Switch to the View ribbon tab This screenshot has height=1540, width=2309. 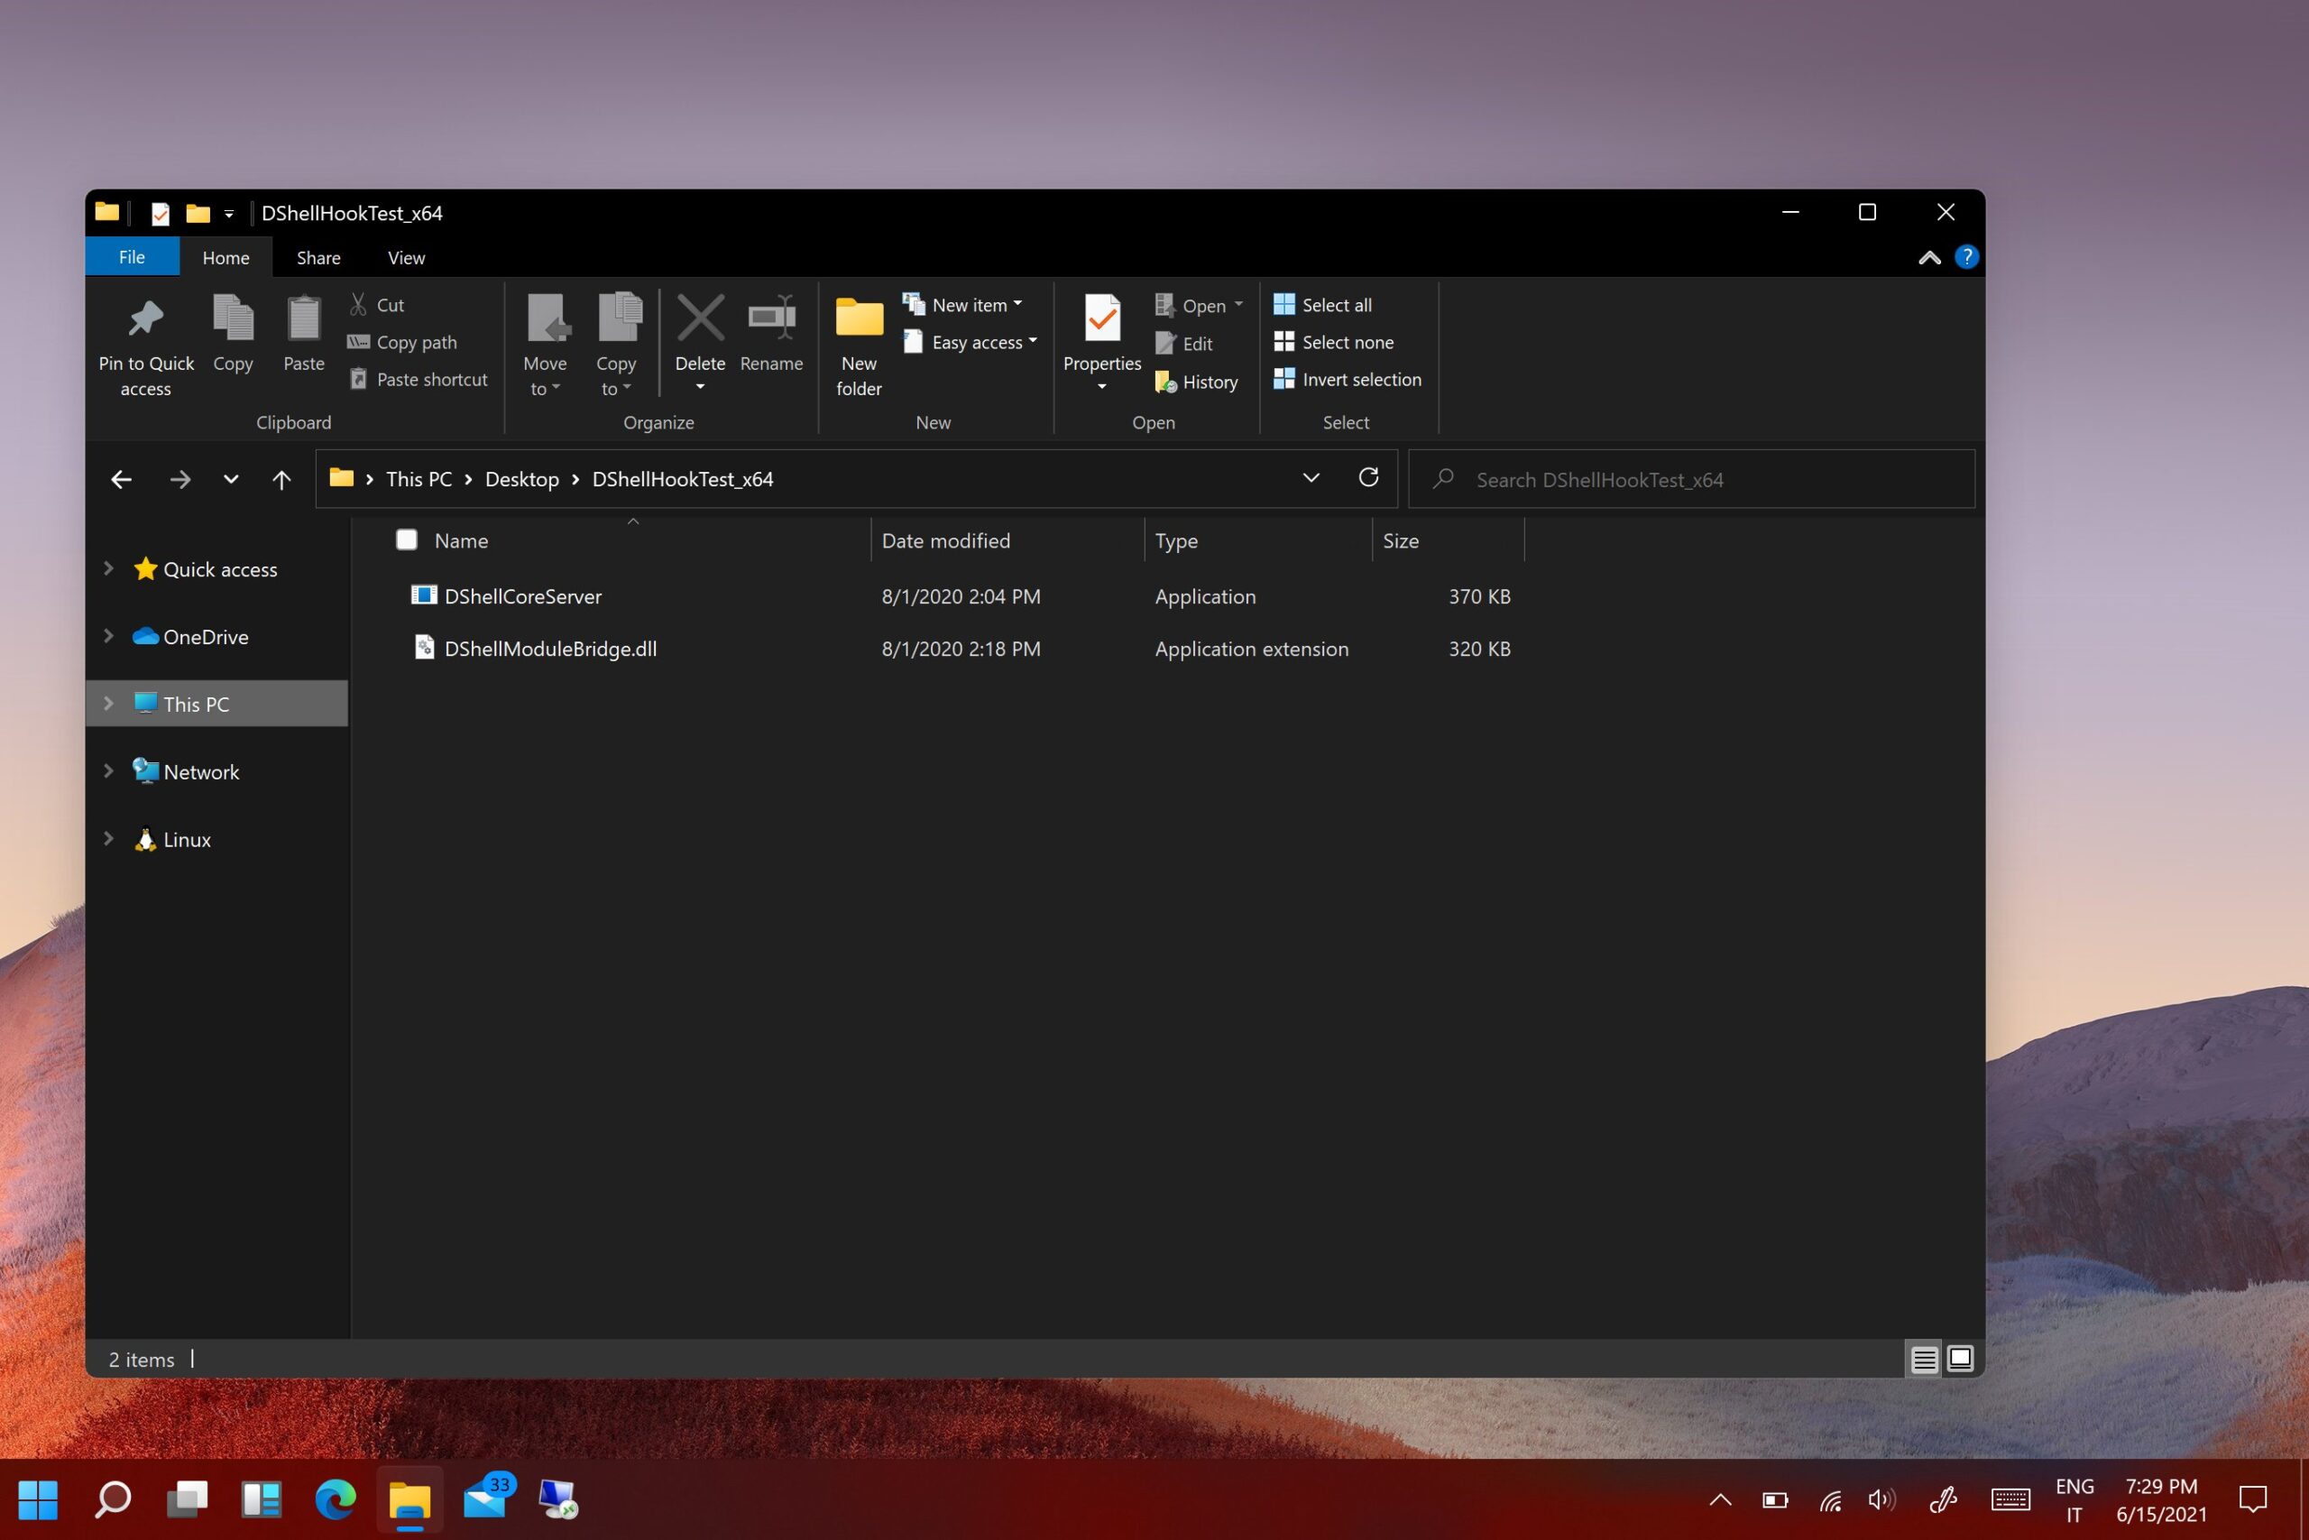click(x=406, y=257)
